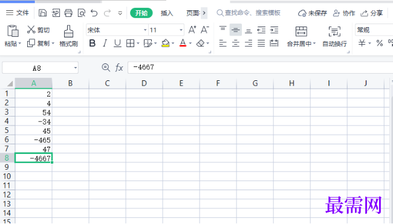The image size is (393, 224).
Task: Click the 协作 button
Action: [x=344, y=13]
